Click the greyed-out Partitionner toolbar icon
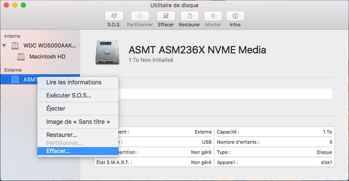 pos(140,16)
